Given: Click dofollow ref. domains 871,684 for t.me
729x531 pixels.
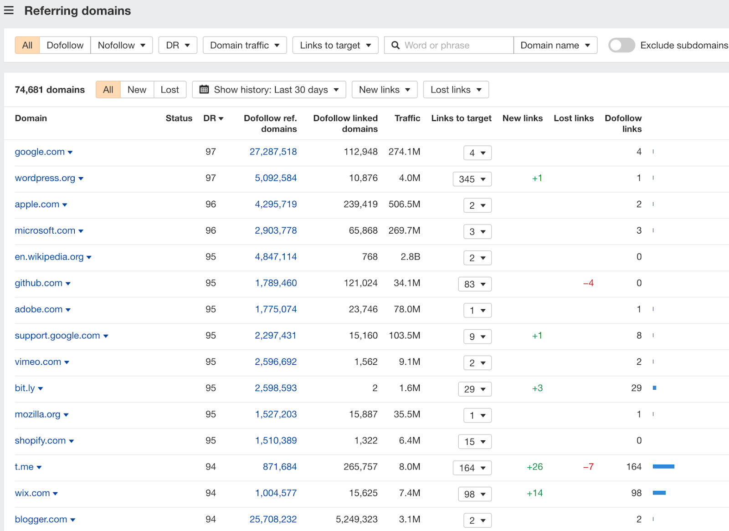Looking at the screenshot, I should pyautogui.click(x=280, y=467).
